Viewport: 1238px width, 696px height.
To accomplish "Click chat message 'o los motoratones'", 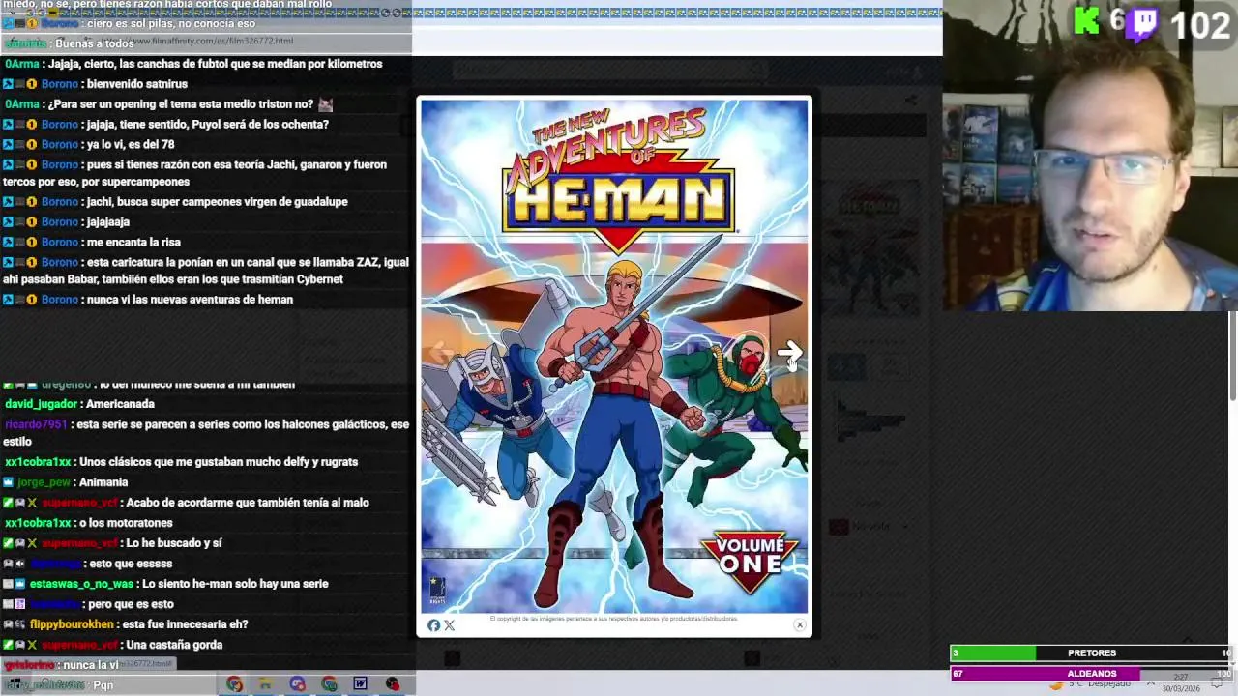I will pos(126,523).
